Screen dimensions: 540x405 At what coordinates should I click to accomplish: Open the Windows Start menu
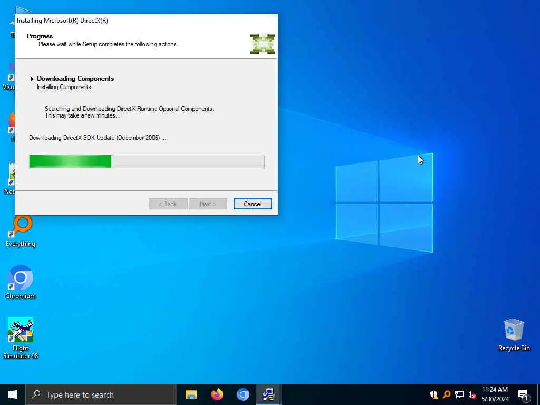(x=13, y=394)
